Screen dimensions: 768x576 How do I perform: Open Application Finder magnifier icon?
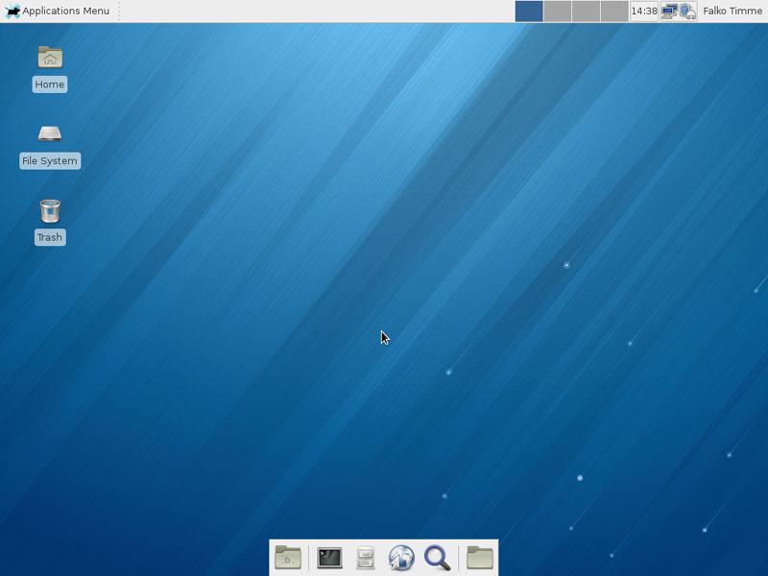point(438,558)
